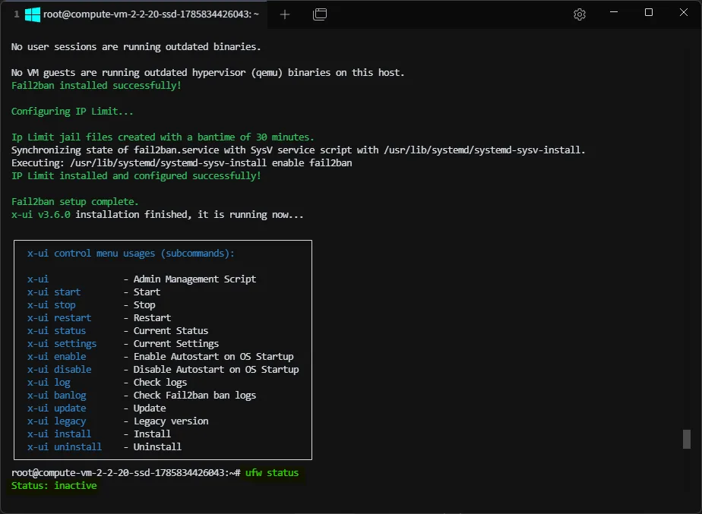
Task: Open a new terminal tab with plus icon
Action: tap(285, 14)
